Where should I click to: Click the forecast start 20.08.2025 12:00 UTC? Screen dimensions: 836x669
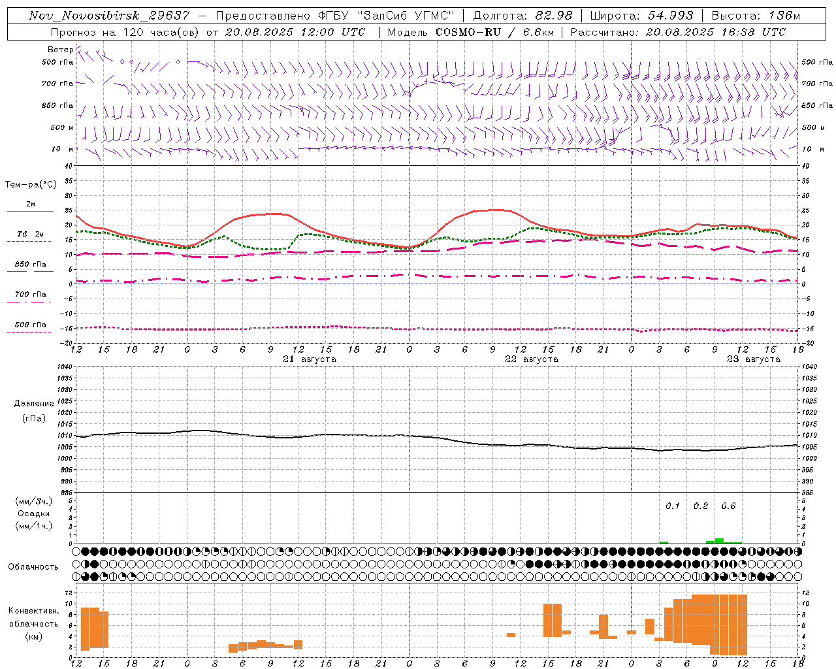pyautogui.click(x=295, y=32)
